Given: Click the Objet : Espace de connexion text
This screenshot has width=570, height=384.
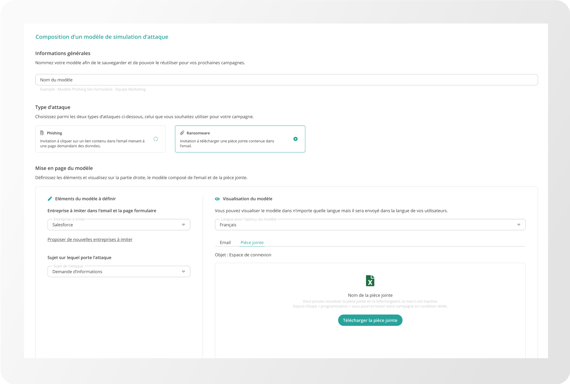Looking at the screenshot, I should pos(243,255).
